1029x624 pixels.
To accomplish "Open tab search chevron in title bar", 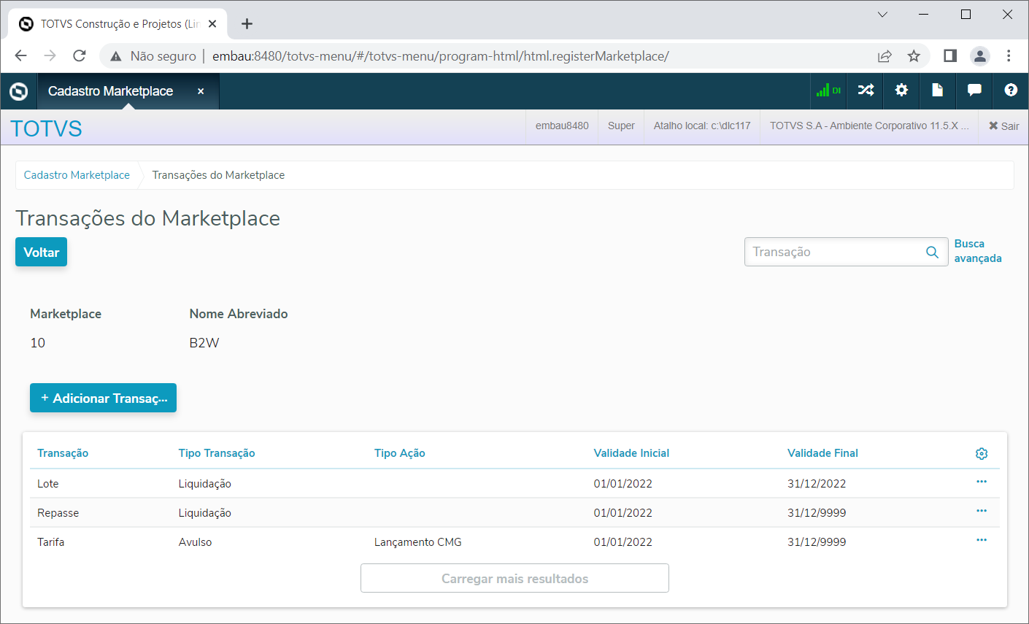I will coord(882,15).
